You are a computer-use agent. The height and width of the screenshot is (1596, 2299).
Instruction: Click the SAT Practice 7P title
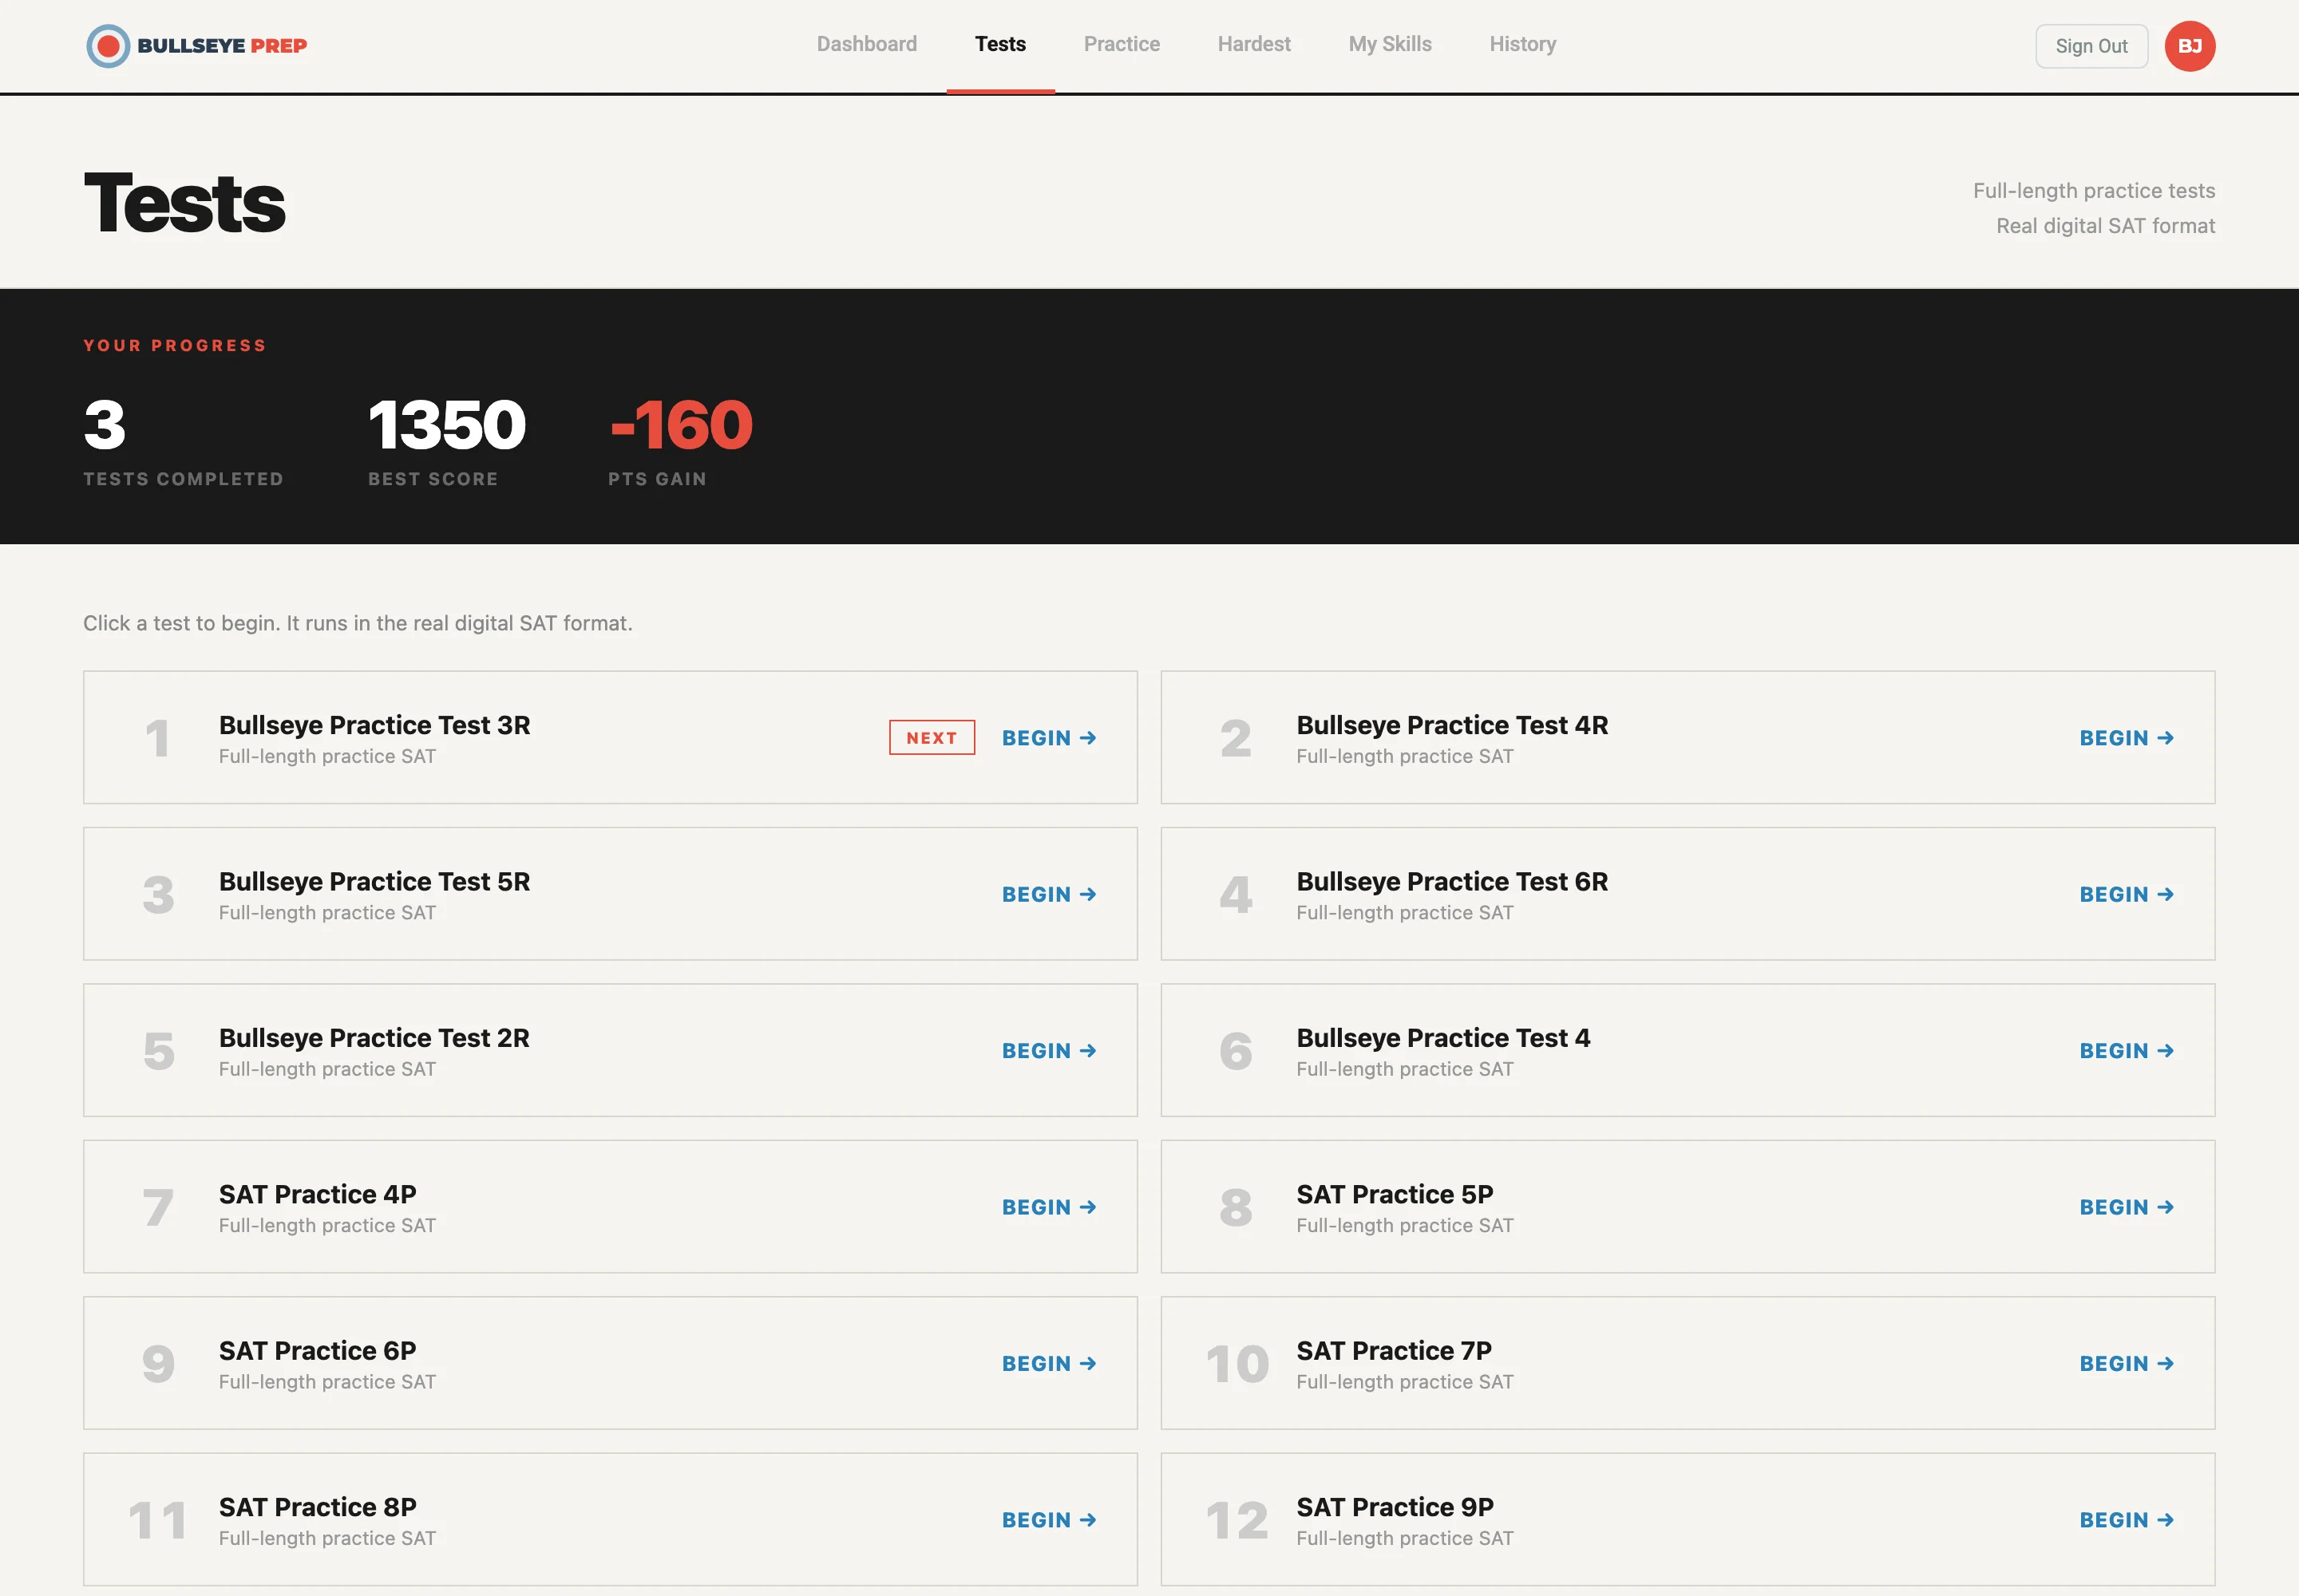coord(1394,1351)
